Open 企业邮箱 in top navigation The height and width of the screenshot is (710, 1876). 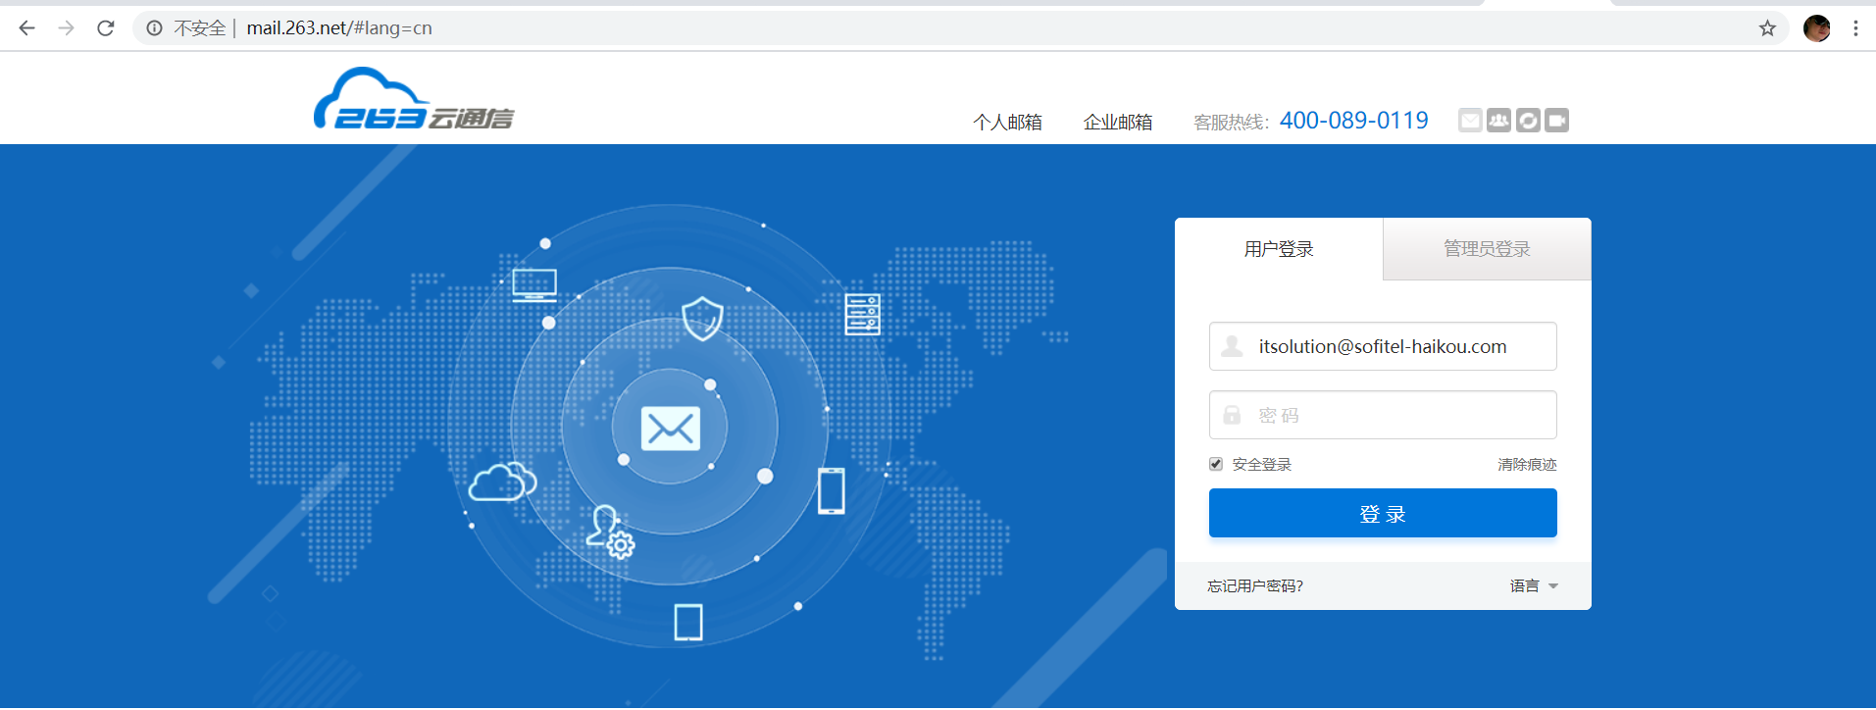(x=1118, y=122)
